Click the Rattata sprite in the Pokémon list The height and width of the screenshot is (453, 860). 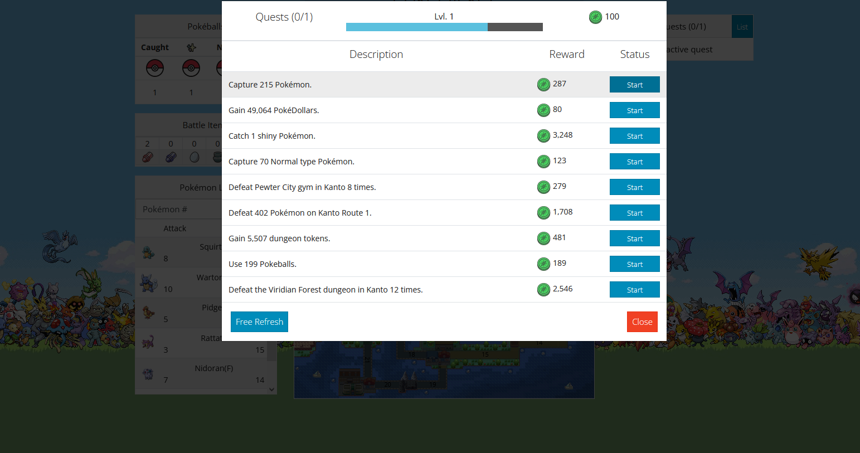[148, 342]
